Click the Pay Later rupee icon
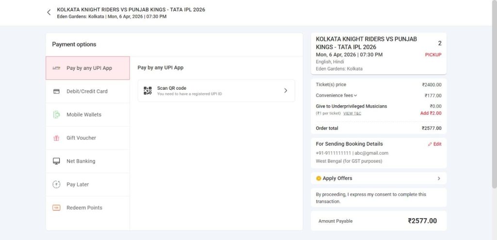The image size is (497, 240). [x=56, y=184]
